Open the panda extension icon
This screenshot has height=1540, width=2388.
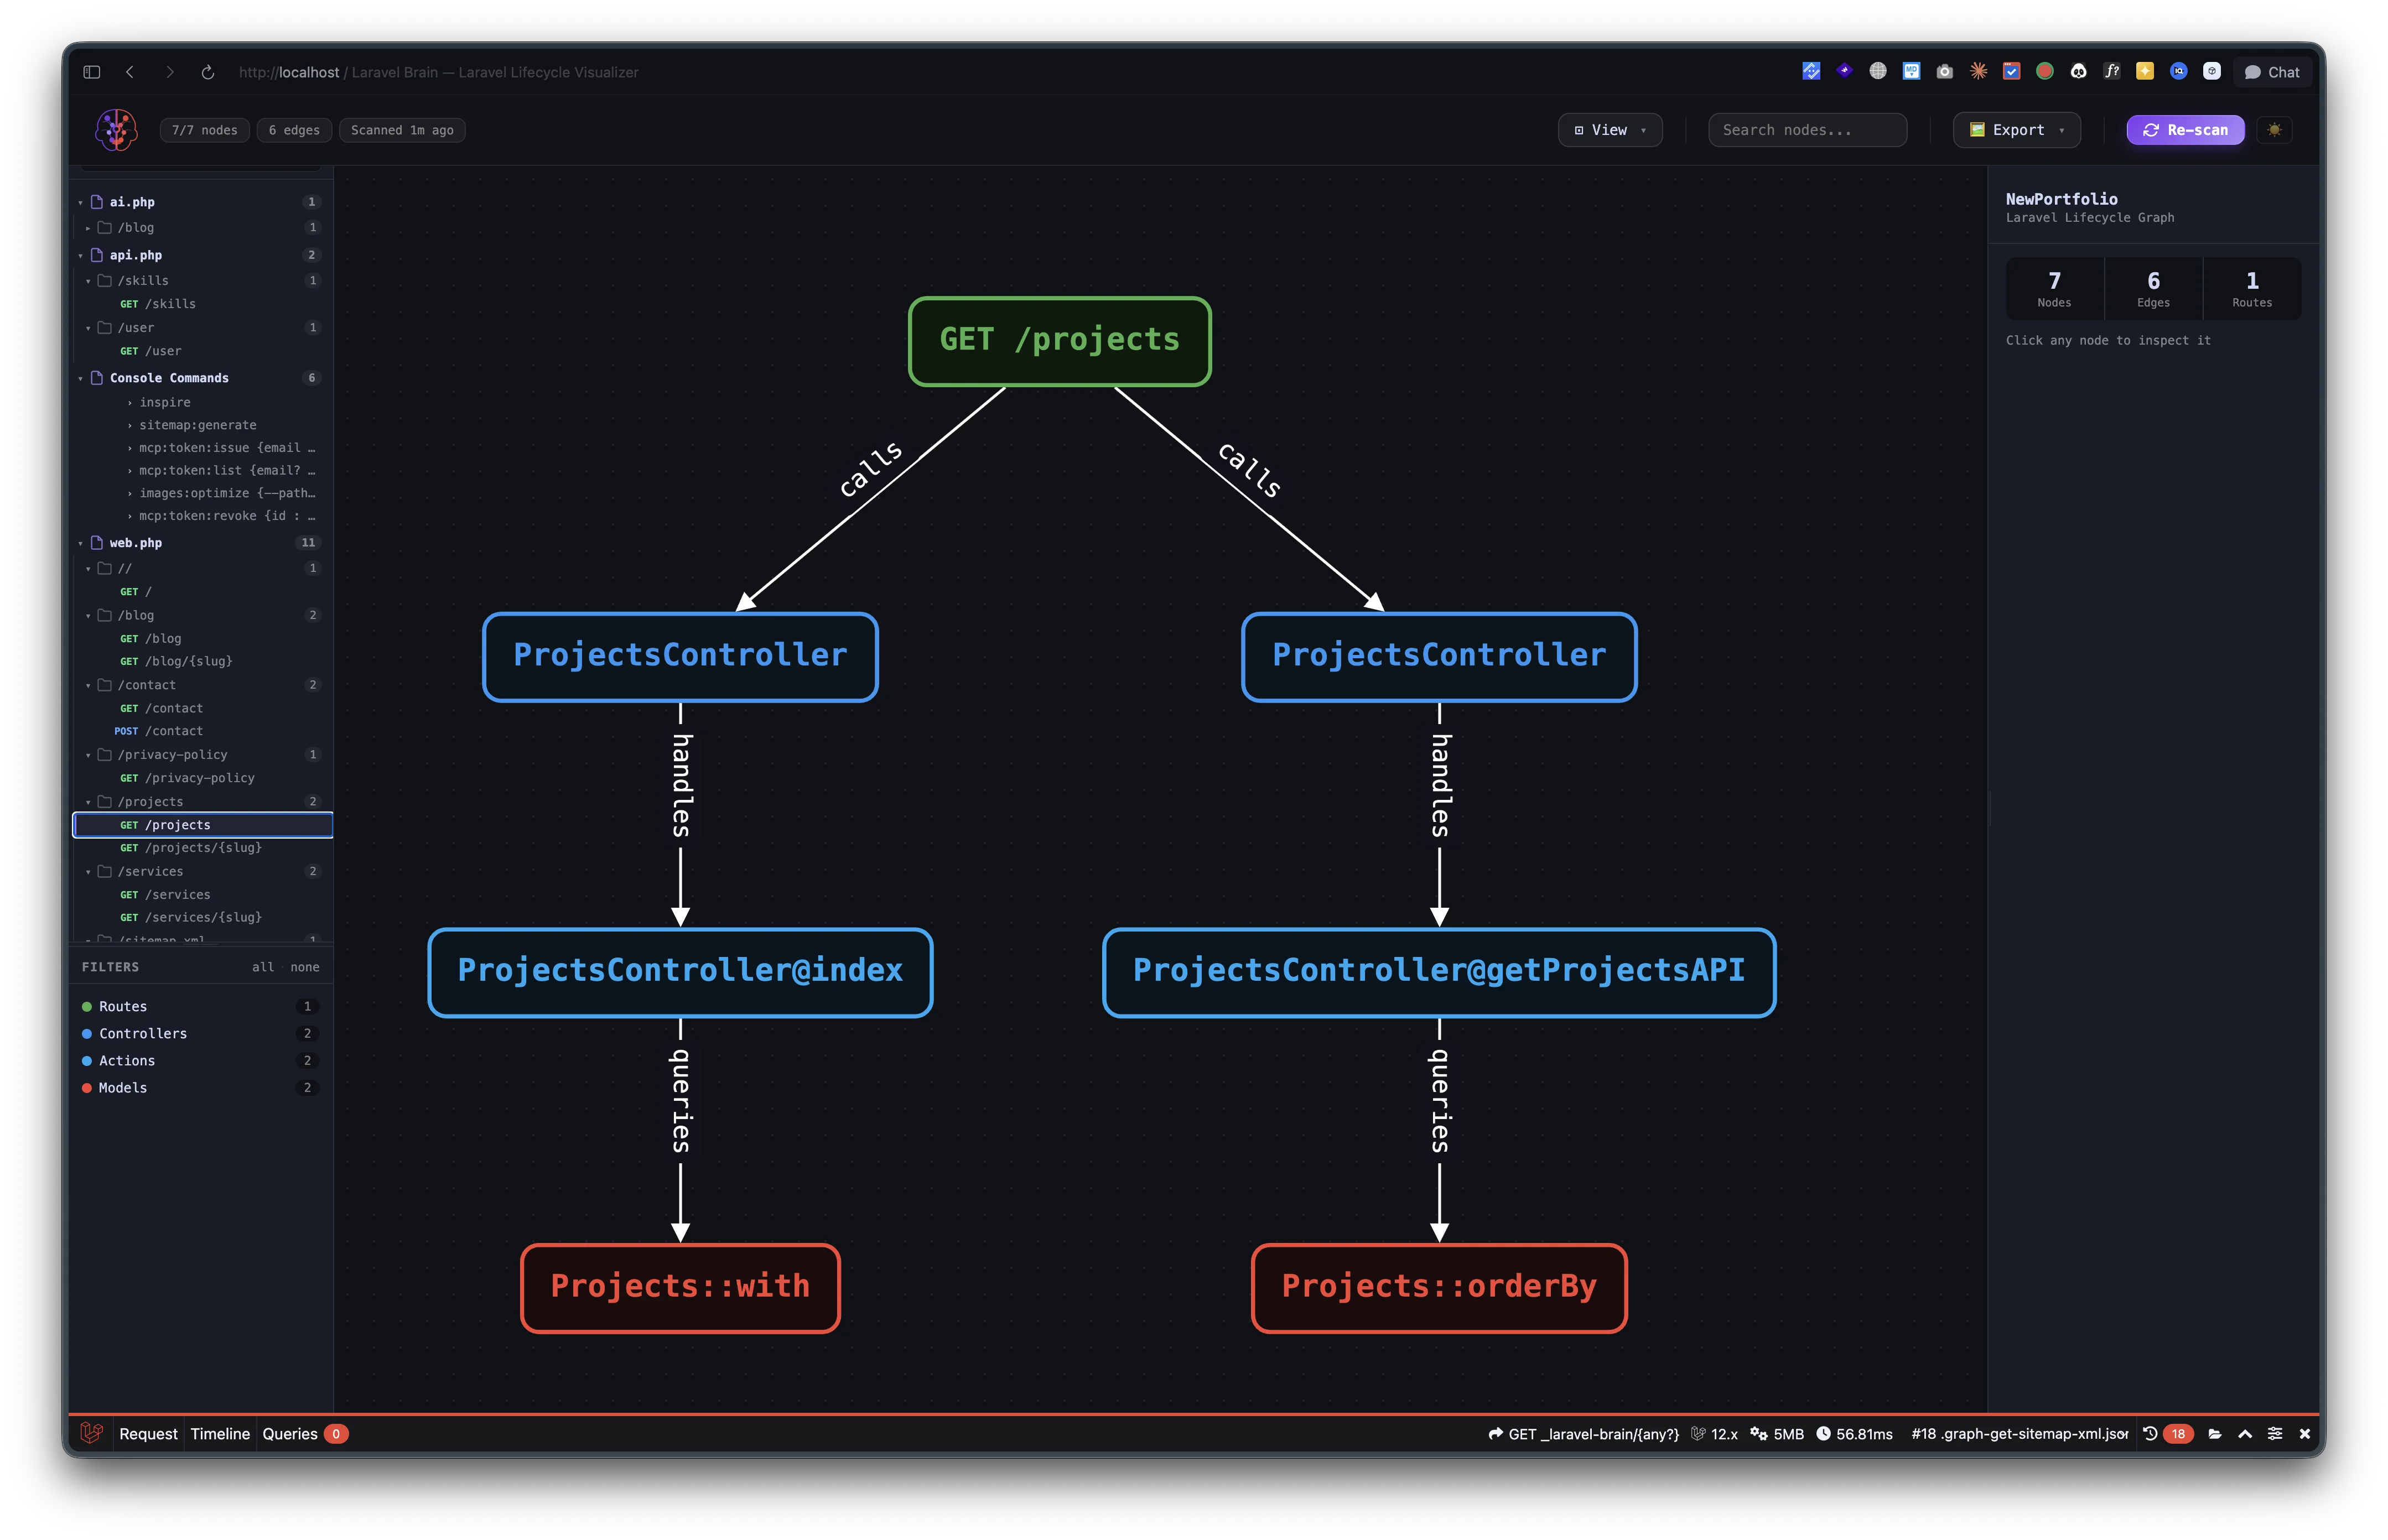pos(2078,71)
